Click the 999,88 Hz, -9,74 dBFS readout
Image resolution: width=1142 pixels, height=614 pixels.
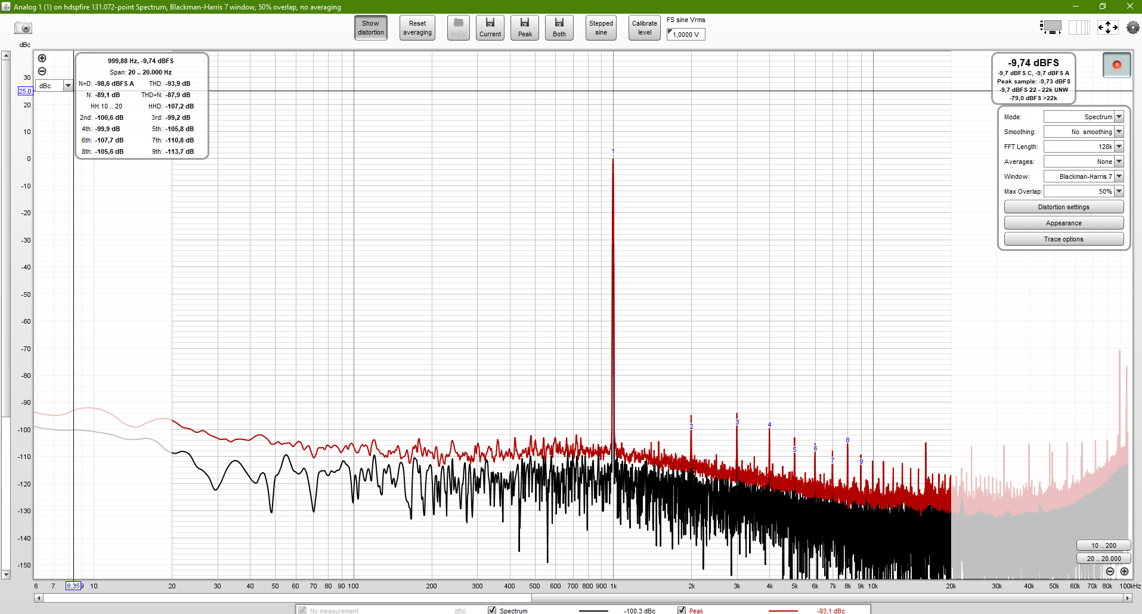point(141,61)
